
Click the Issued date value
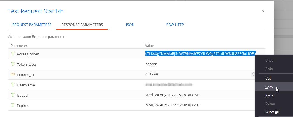tap(173, 95)
